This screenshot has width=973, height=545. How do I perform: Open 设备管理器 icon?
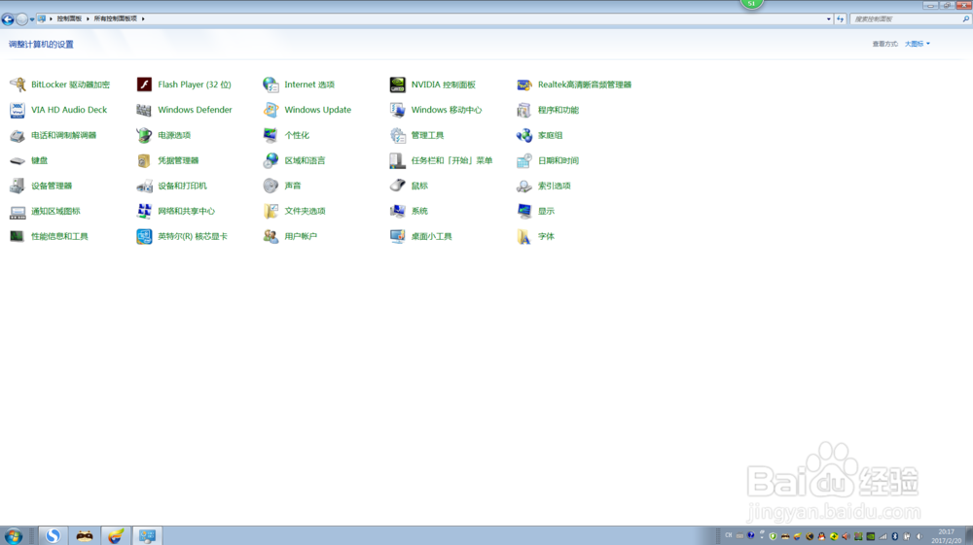[x=18, y=186]
